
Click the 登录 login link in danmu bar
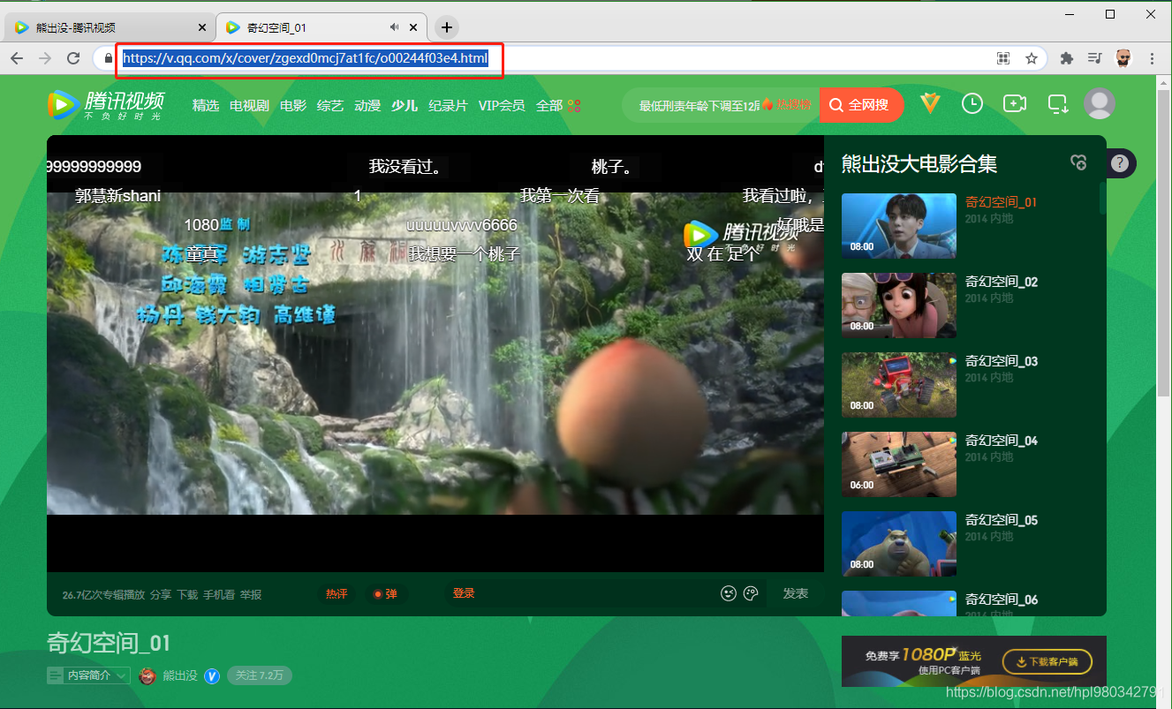[x=464, y=593]
